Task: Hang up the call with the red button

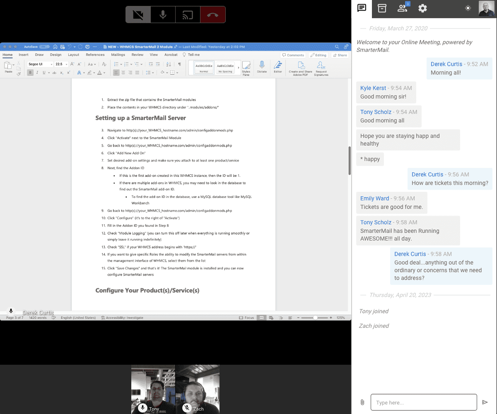Action: (x=212, y=14)
